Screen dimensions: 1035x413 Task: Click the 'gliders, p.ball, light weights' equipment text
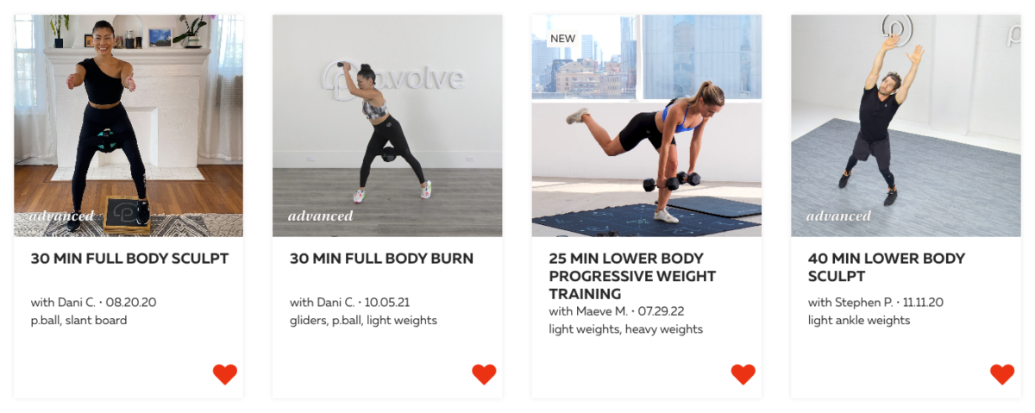(363, 321)
